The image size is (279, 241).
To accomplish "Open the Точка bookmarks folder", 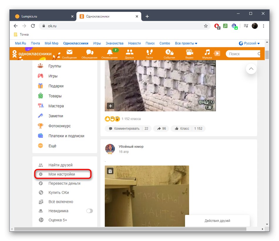I will [21, 34].
